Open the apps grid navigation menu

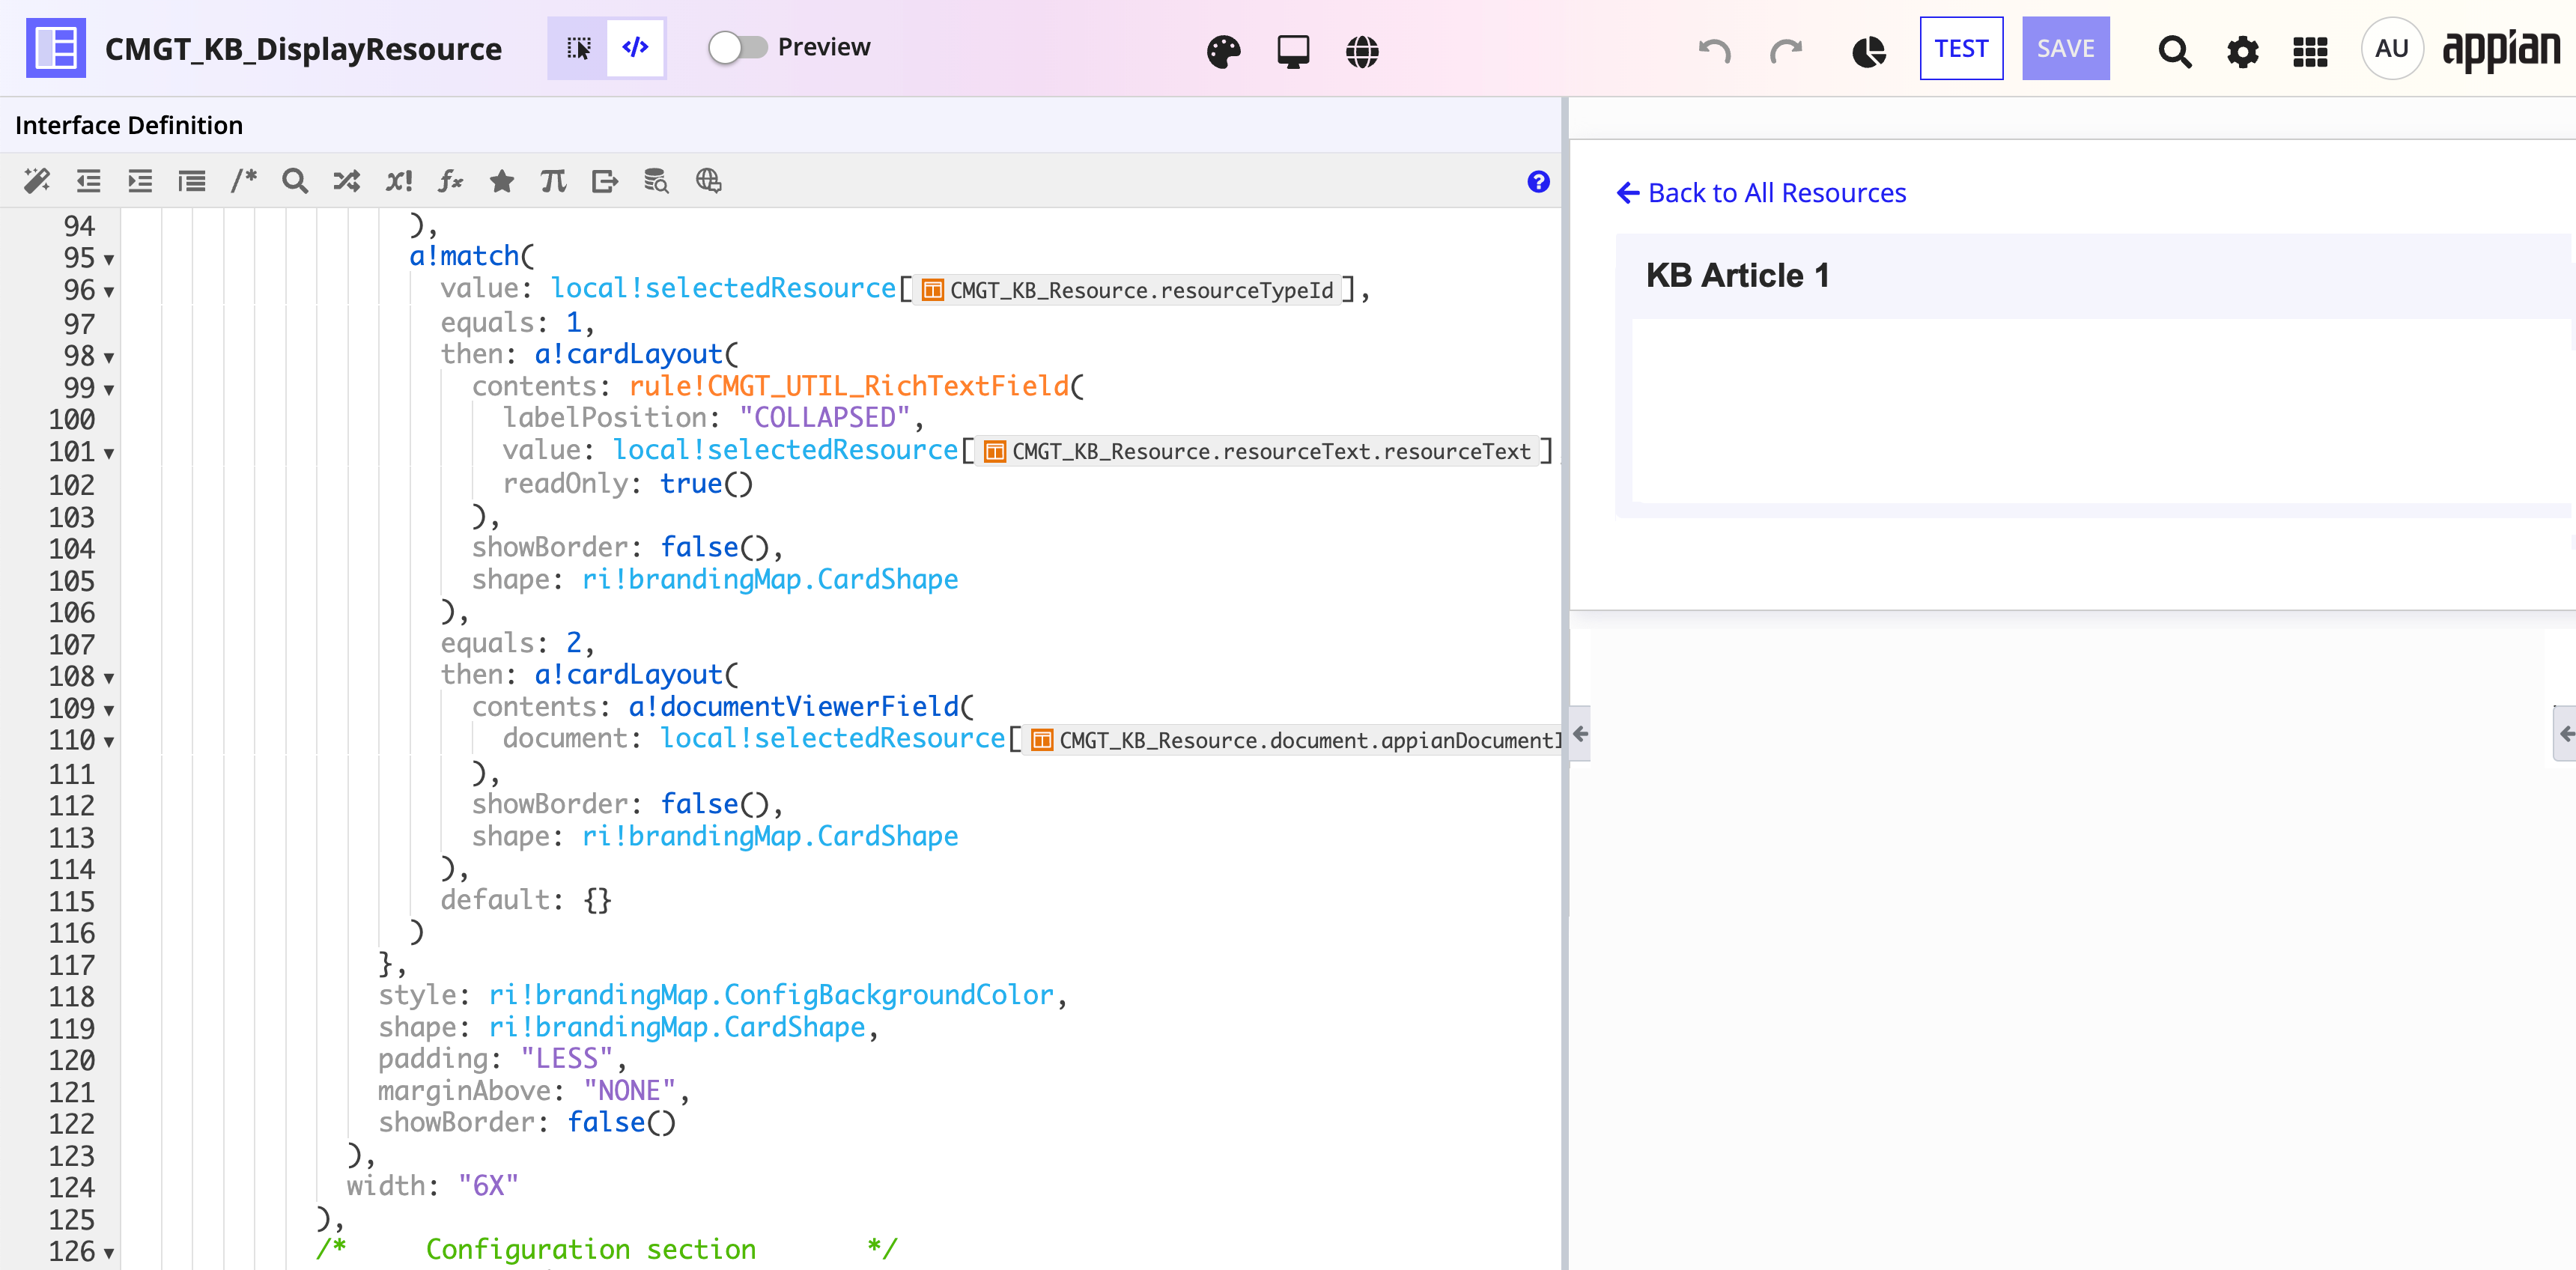pos(2310,51)
